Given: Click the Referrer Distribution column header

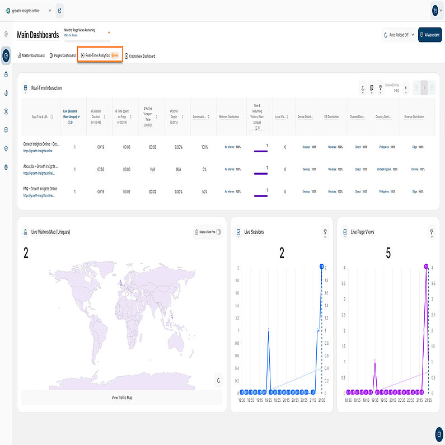Looking at the screenshot, I should point(229,117).
